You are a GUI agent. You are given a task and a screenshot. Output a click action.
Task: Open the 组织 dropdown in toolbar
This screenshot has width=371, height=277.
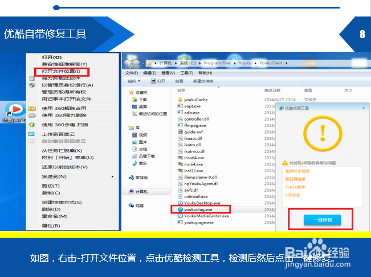(x=134, y=81)
